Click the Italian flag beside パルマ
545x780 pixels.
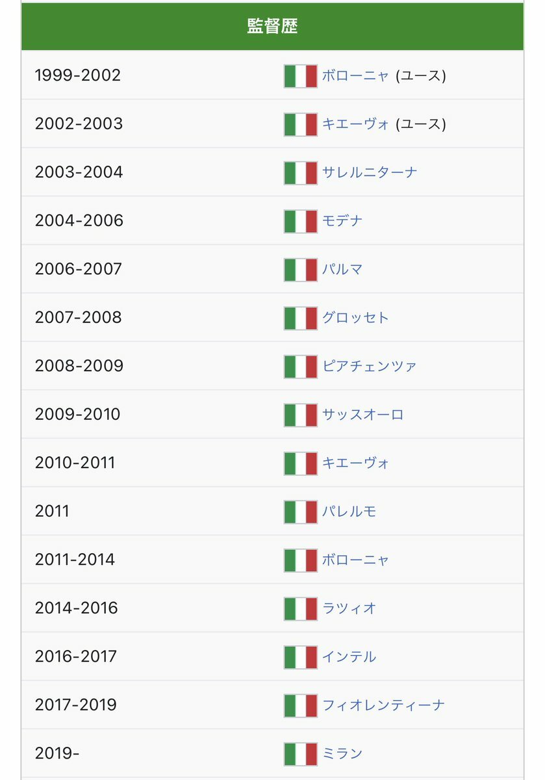300,270
